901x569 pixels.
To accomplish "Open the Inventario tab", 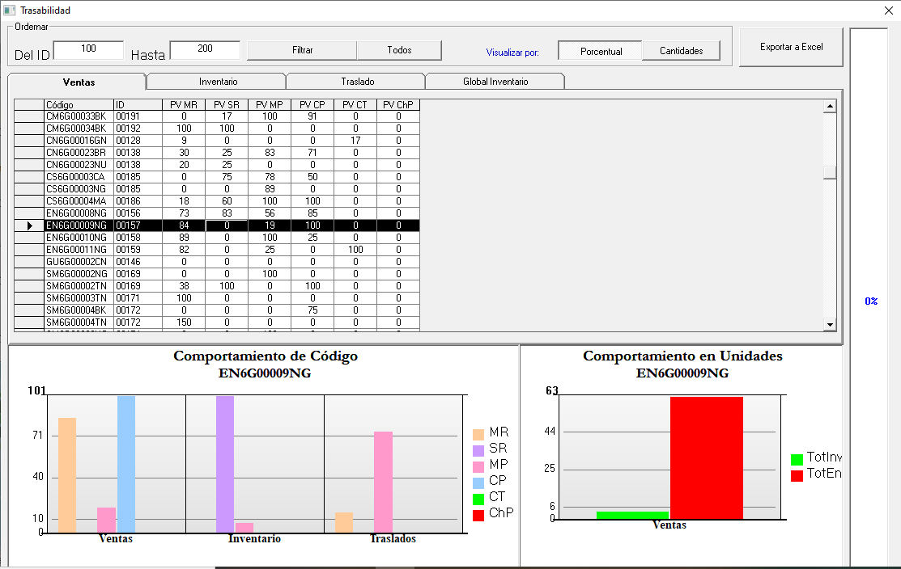I will tap(218, 82).
